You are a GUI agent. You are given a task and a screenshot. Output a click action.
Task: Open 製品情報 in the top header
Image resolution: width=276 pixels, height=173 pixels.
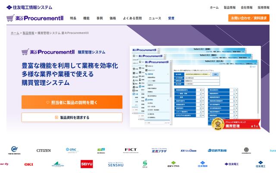coord(229,7)
